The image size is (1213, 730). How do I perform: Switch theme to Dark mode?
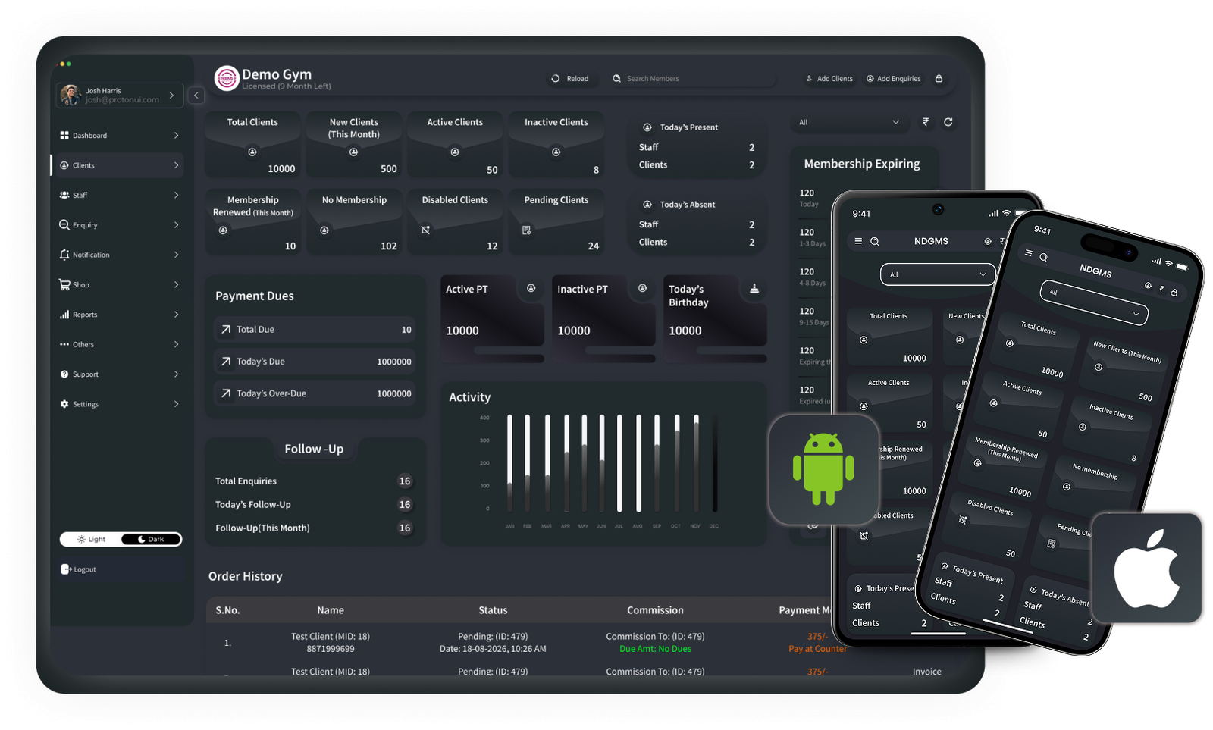[151, 539]
